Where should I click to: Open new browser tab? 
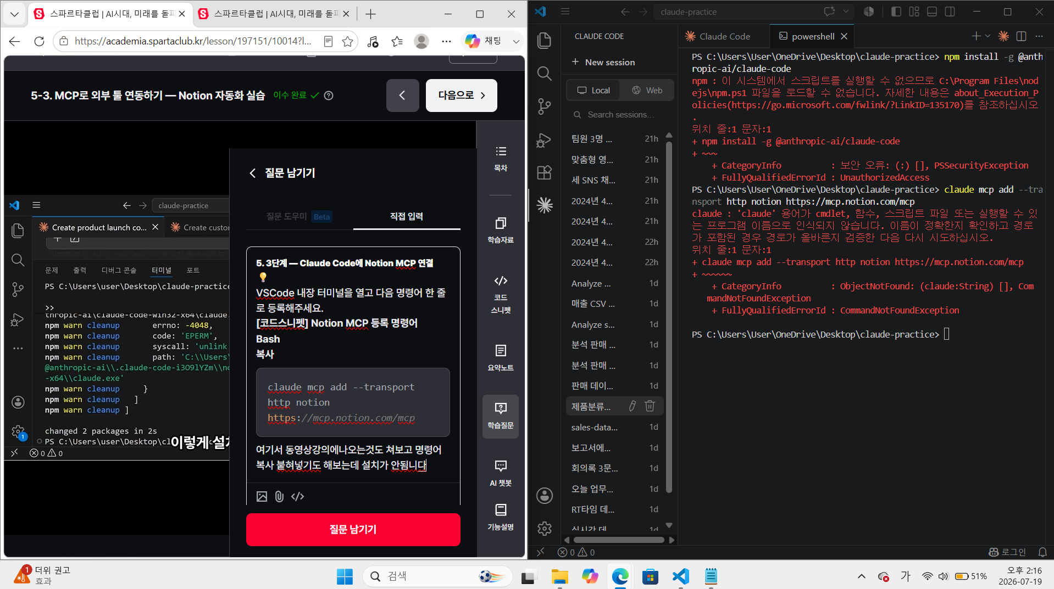point(370,14)
